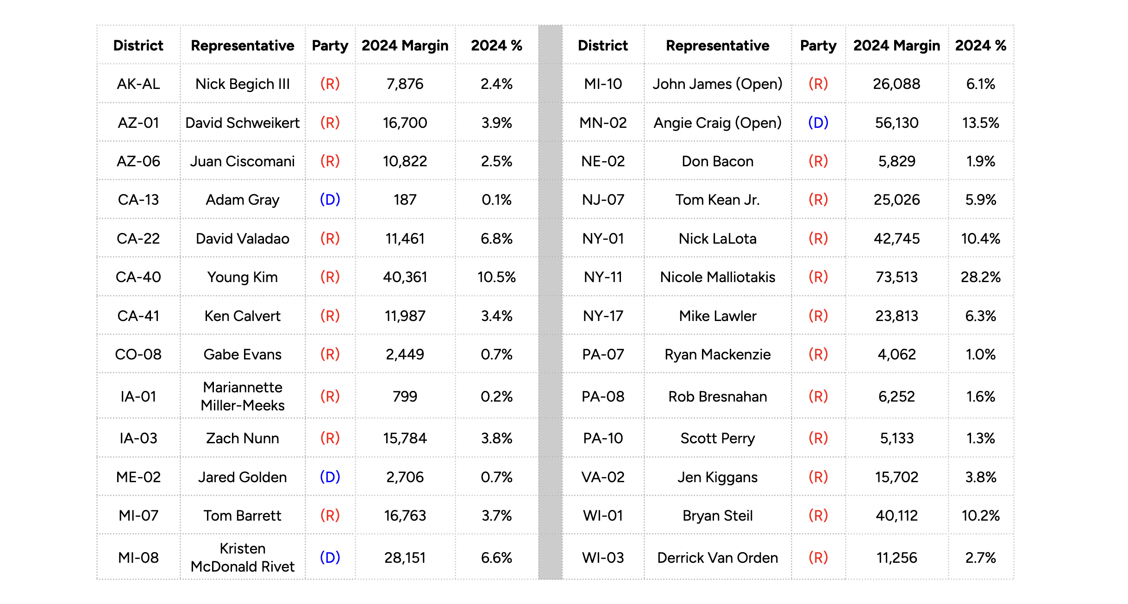Click the AK-AL district cell
The height and width of the screenshot is (604, 1128).
[x=138, y=84]
